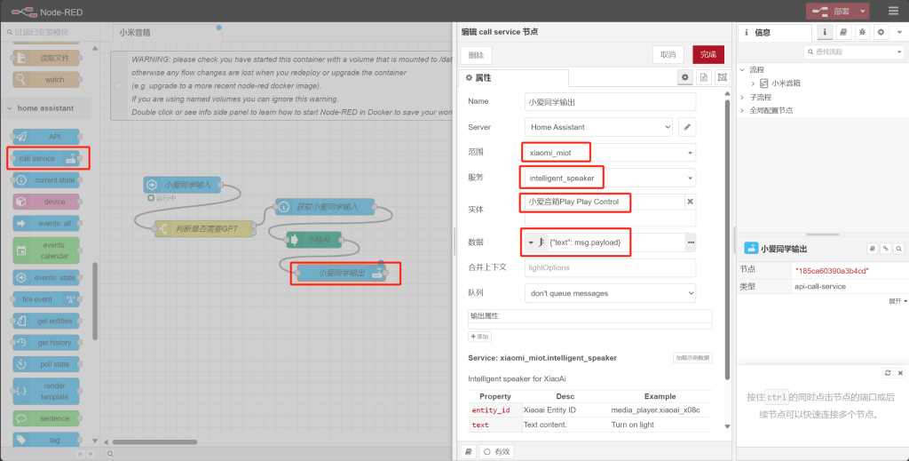909x461 pixels.
Task: Show the debug sidebar bug icon
Action: (x=863, y=33)
